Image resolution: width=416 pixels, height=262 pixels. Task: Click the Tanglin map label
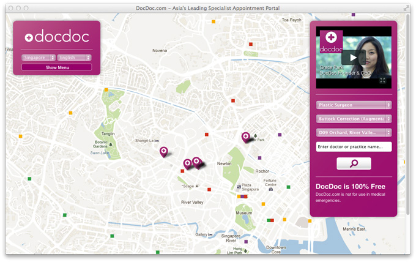pos(108,133)
